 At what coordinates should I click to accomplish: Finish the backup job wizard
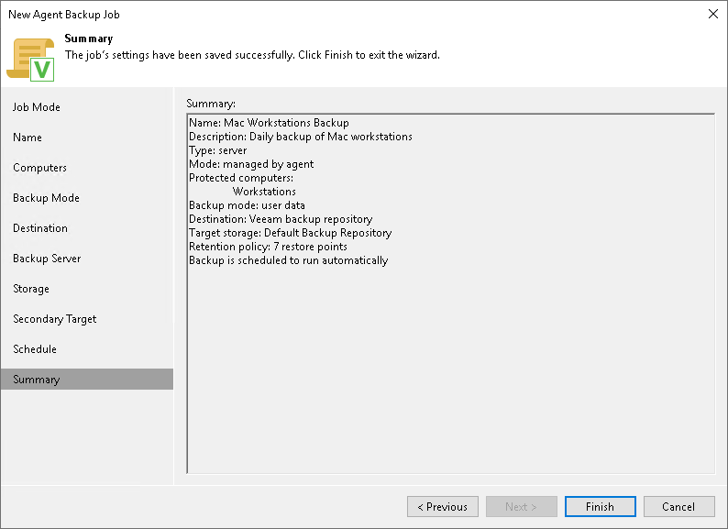[x=600, y=506]
